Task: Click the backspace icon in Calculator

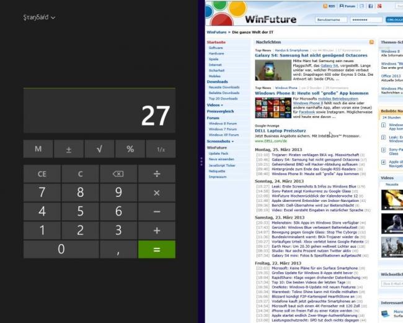Action: 118,174
